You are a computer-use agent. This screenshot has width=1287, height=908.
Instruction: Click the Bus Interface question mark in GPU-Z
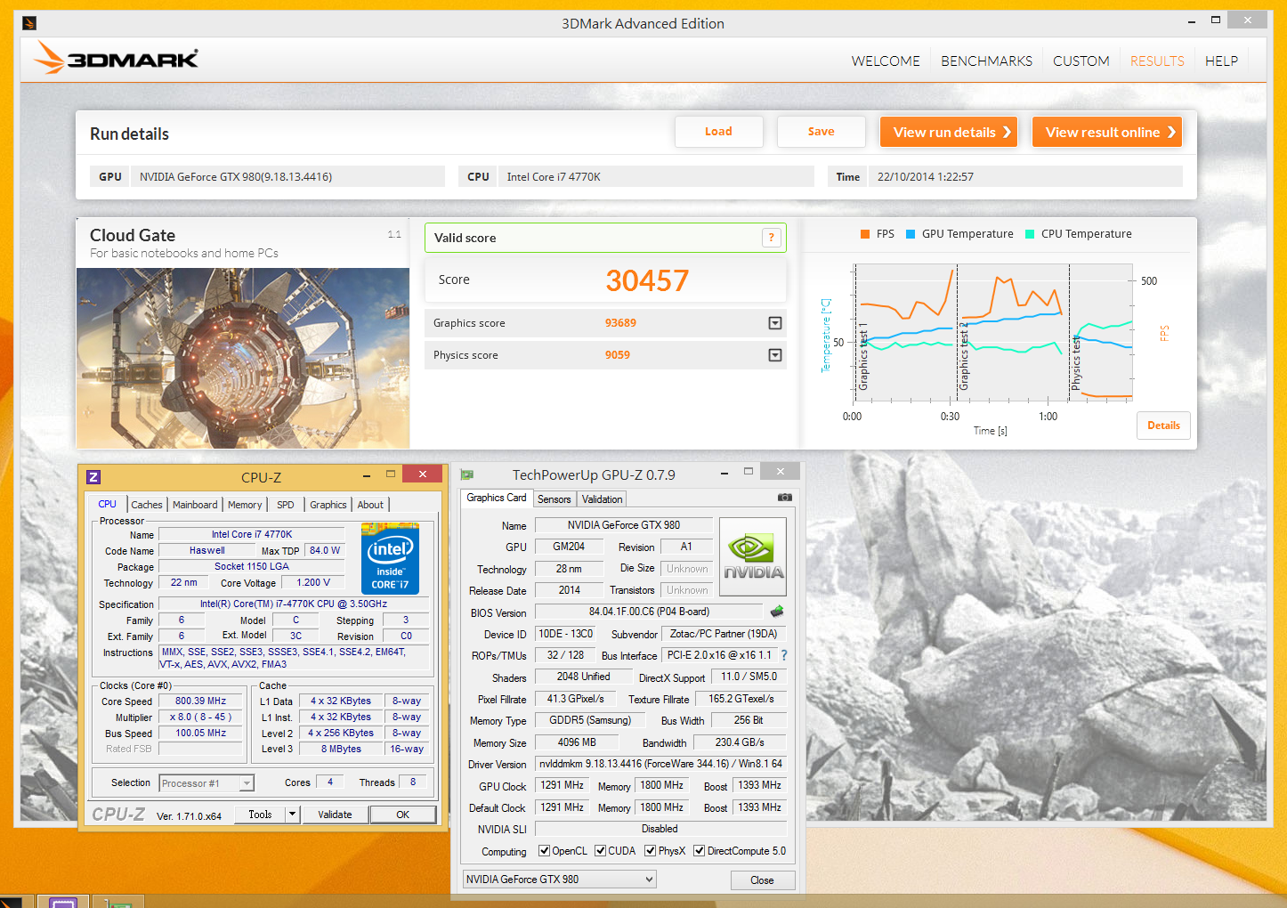pos(784,655)
